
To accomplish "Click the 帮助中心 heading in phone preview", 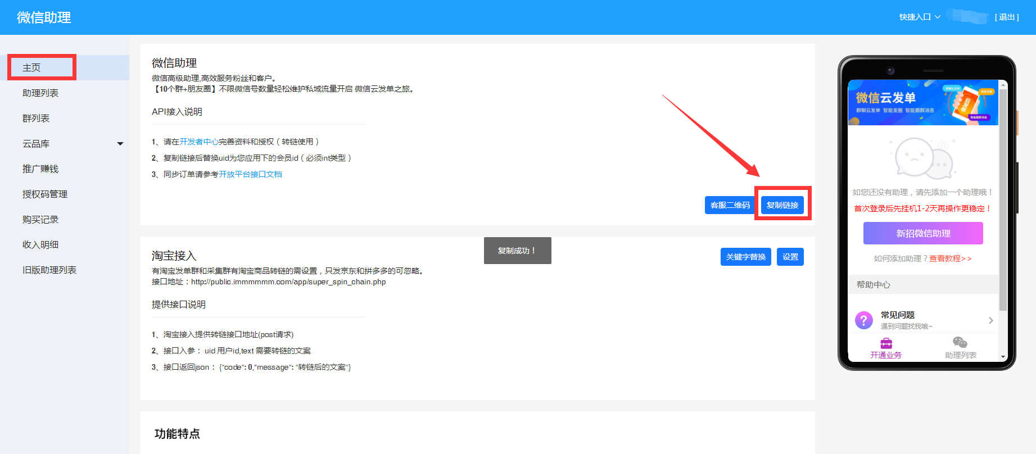I will tap(874, 285).
